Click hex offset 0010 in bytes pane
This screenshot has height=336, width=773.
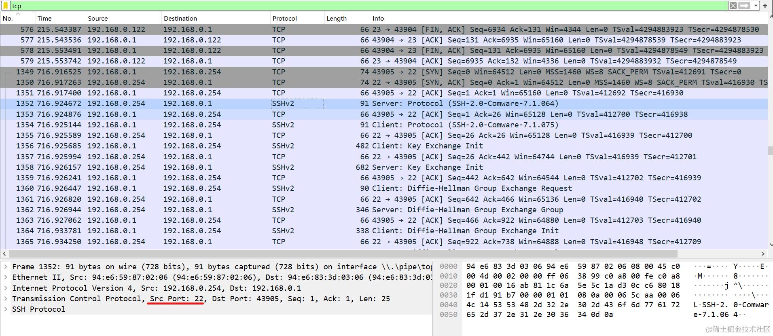pos(449,276)
